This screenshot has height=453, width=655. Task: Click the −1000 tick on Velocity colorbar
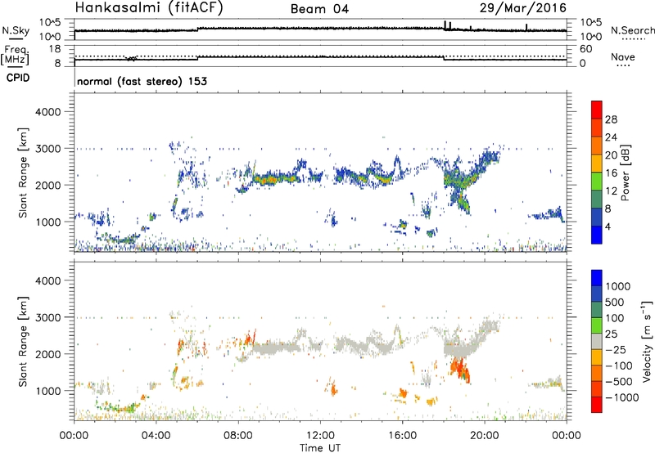click(x=621, y=397)
